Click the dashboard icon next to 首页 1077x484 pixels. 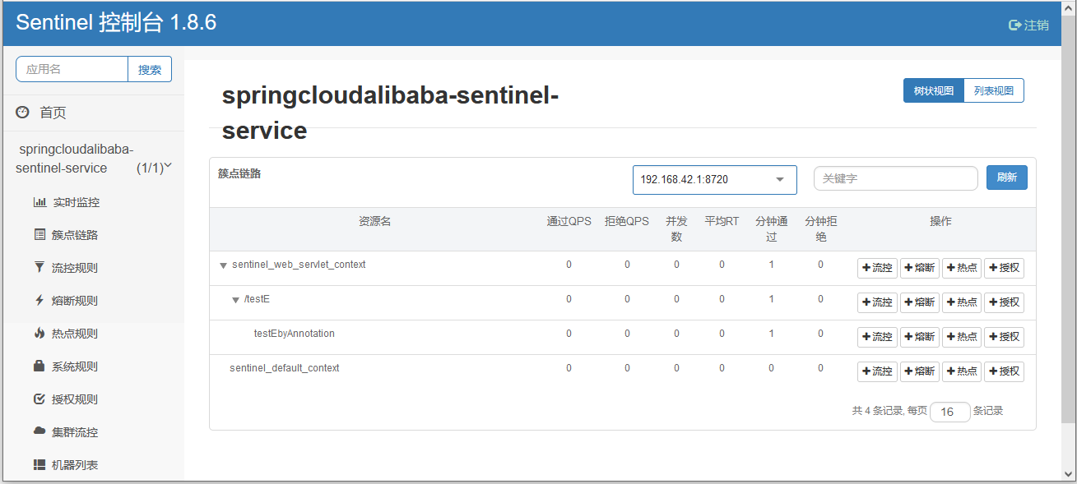[x=23, y=113]
